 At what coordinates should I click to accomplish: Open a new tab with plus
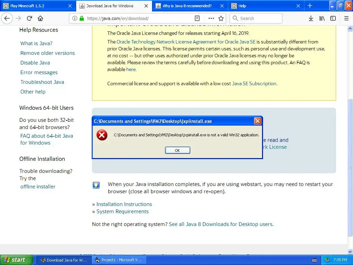click(x=310, y=6)
